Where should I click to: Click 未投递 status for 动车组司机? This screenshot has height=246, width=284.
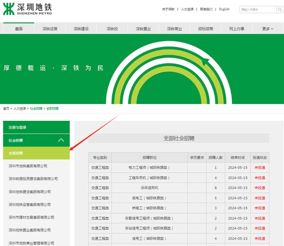(259, 188)
